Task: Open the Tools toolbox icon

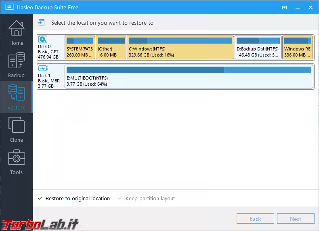Action: click(16, 157)
